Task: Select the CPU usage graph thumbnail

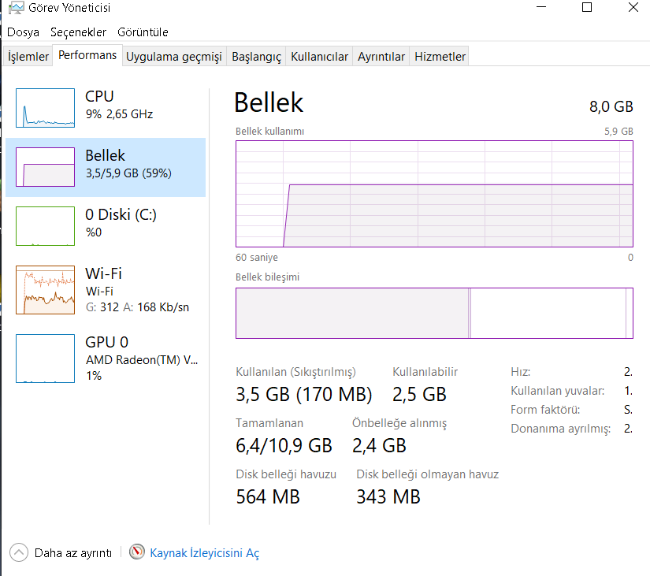Action: pos(45,108)
